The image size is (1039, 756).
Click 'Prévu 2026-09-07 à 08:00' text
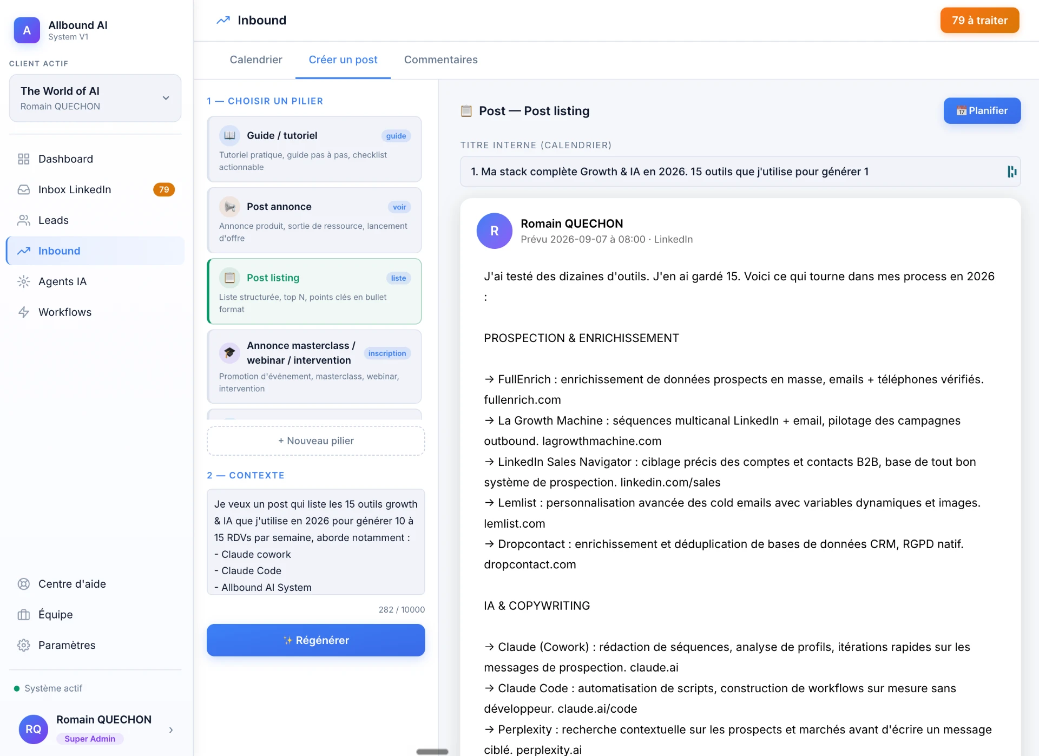(583, 239)
